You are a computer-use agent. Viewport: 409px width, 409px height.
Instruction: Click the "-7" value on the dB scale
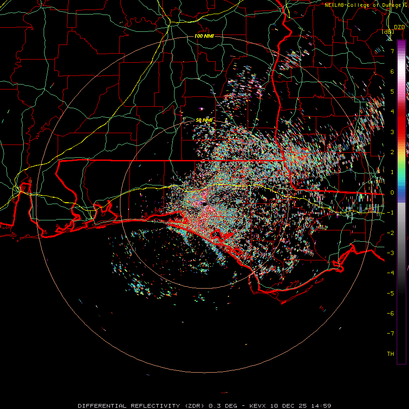click(390, 334)
